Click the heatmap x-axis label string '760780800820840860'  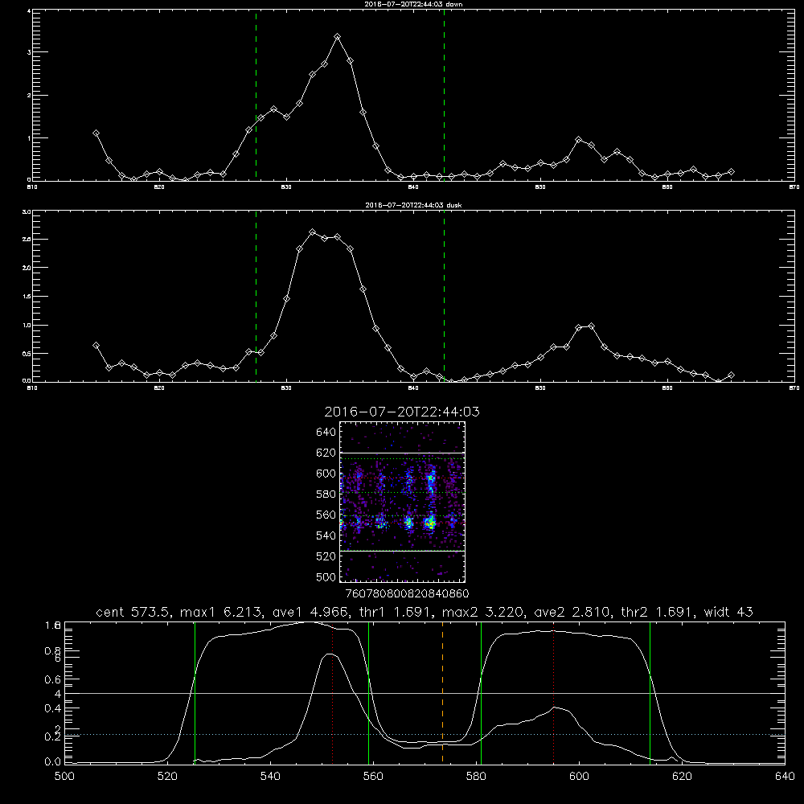point(407,594)
